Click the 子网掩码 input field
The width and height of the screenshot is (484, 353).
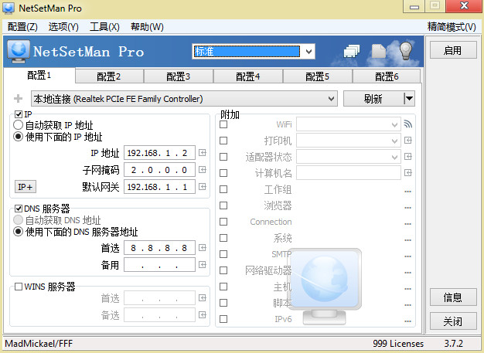(159, 170)
